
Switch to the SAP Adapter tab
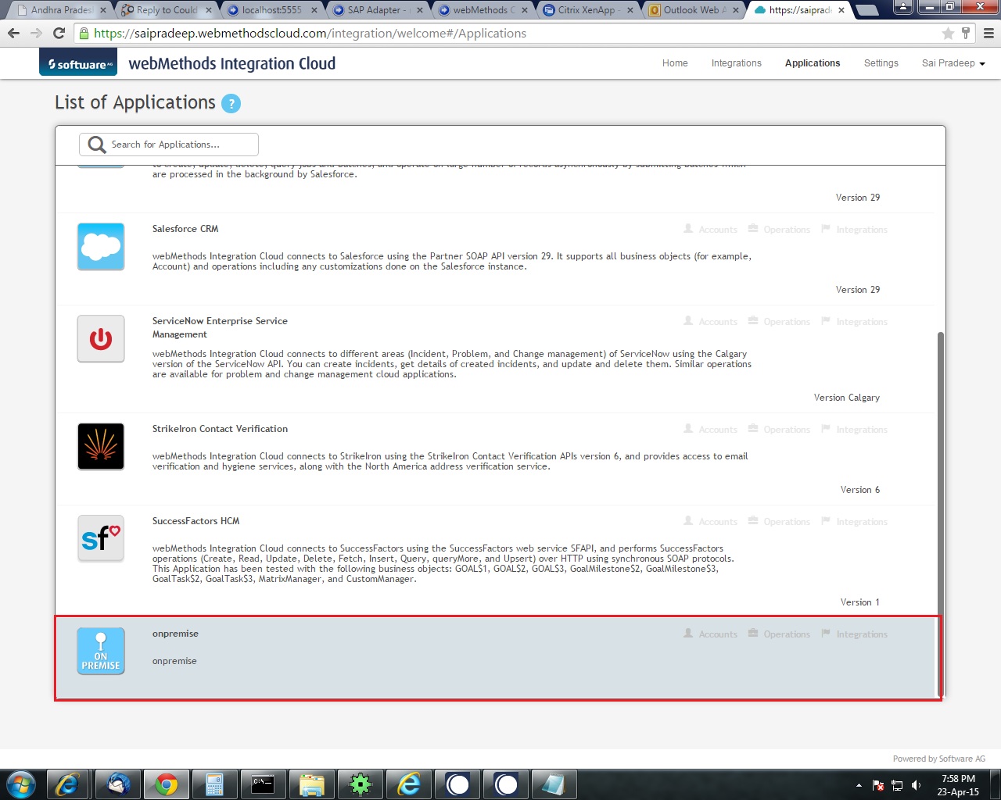point(377,10)
